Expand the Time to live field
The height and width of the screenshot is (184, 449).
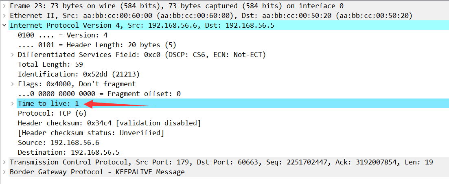point(12,103)
